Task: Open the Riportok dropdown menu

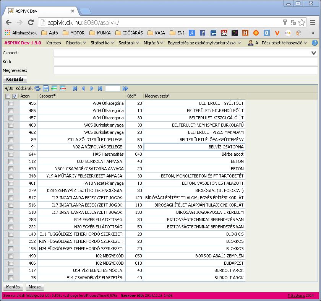Action: [76, 43]
